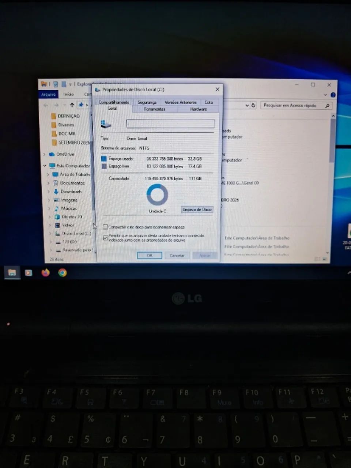Screen dimensions: 351x468
Task: Switch to Compartilhamento tab
Action: [x=114, y=102]
